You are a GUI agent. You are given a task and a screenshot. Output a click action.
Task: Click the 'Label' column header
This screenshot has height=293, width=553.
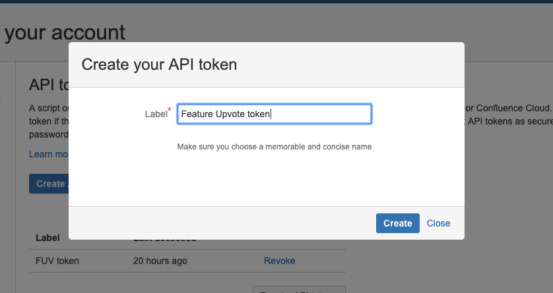click(48, 238)
